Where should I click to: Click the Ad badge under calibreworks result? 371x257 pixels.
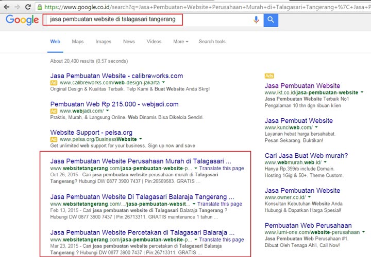54,83
